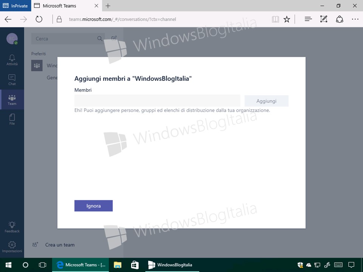Image resolution: width=363 pixels, height=272 pixels.
Task: Click the Crea un team icon
Action: click(x=35, y=244)
